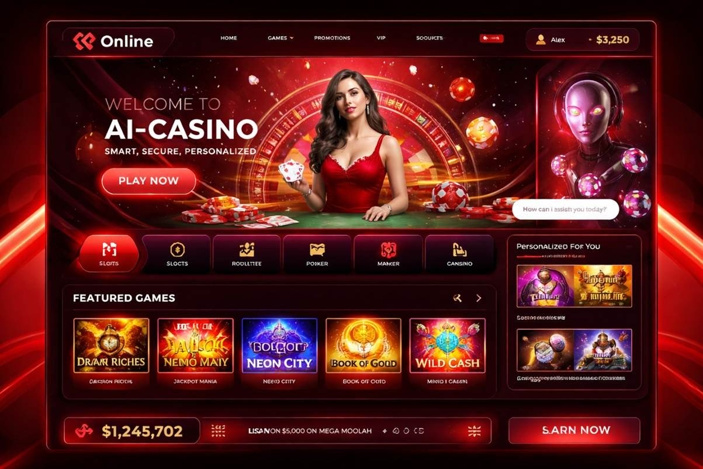Select the Poker category icon

(317, 250)
